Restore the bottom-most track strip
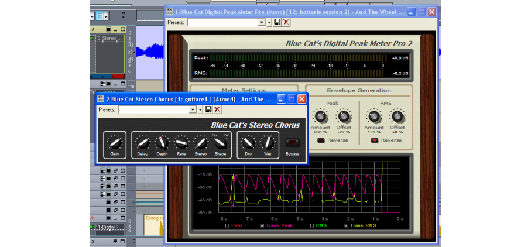521x247 pixels. 115,242
